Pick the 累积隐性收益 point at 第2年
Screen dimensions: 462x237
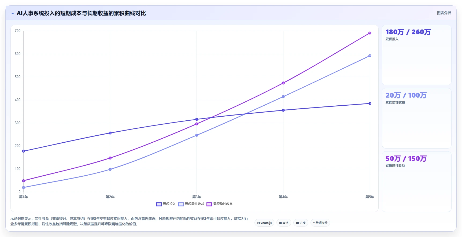click(110, 158)
